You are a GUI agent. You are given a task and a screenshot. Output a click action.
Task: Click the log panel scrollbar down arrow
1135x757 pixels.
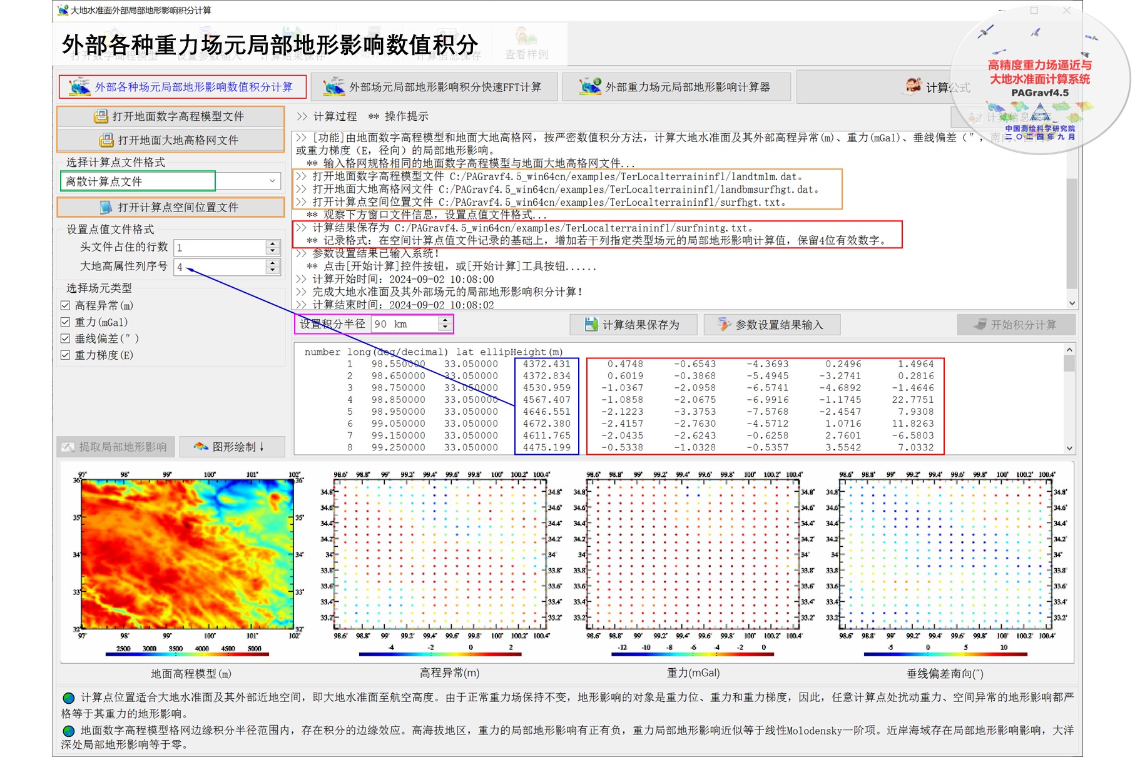pos(1072,303)
